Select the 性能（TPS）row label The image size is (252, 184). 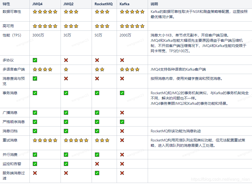click(12, 35)
